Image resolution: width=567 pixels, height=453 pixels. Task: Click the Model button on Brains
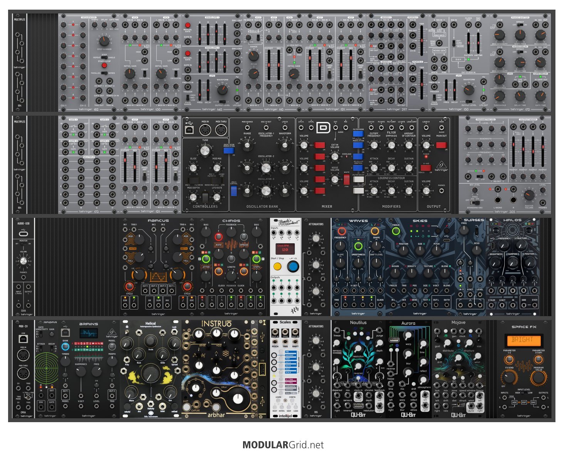click(x=112, y=346)
